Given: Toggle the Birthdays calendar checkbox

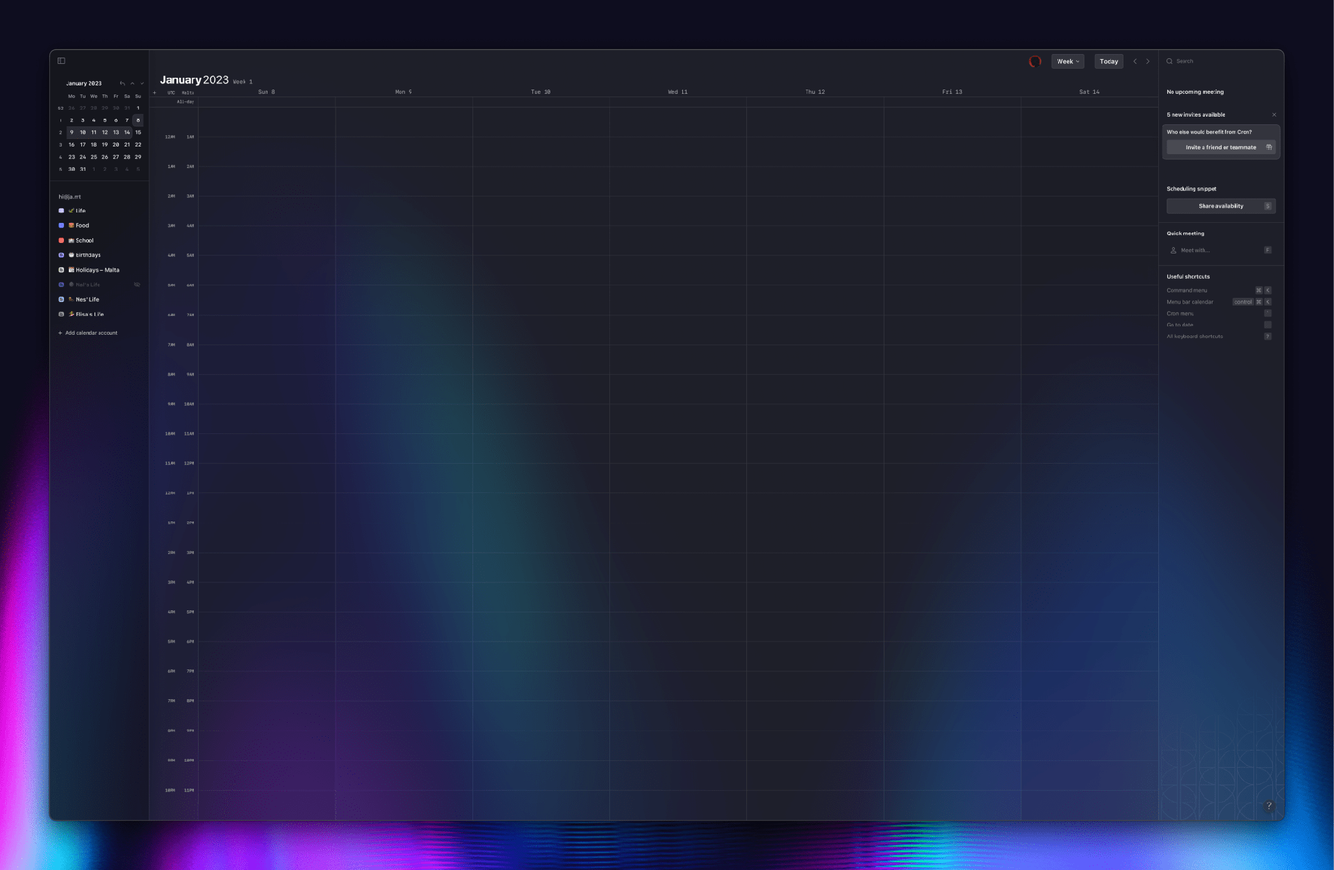Looking at the screenshot, I should pyautogui.click(x=61, y=255).
